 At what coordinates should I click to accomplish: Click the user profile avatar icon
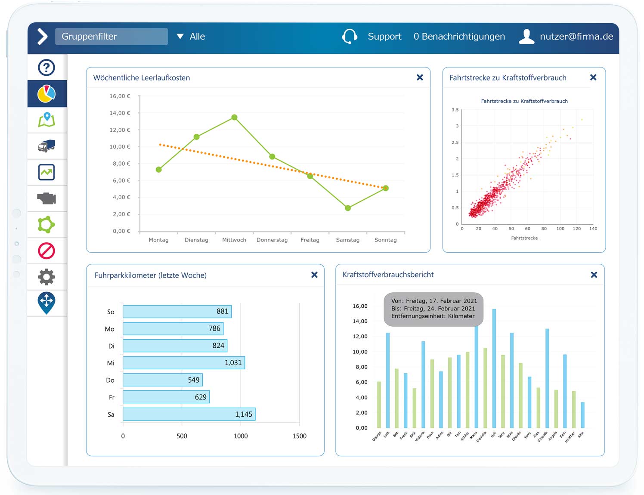pos(526,37)
